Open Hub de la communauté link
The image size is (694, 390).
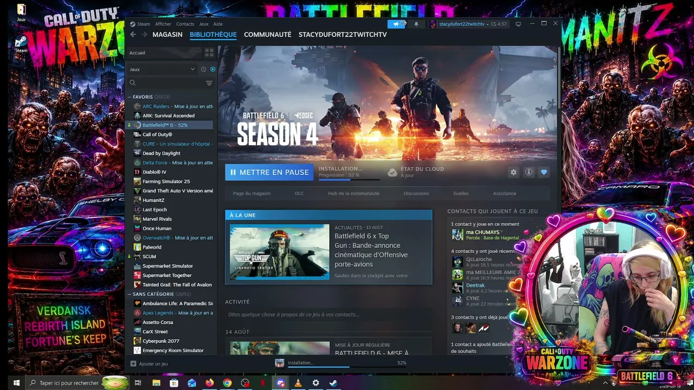click(x=354, y=193)
